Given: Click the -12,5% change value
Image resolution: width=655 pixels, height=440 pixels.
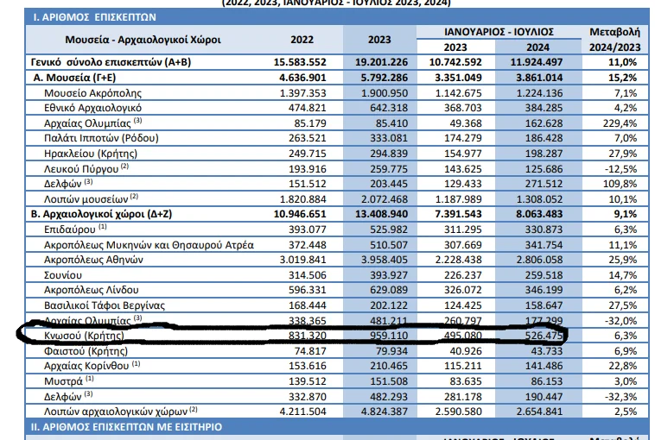Looking at the screenshot, I should (620, 169).
